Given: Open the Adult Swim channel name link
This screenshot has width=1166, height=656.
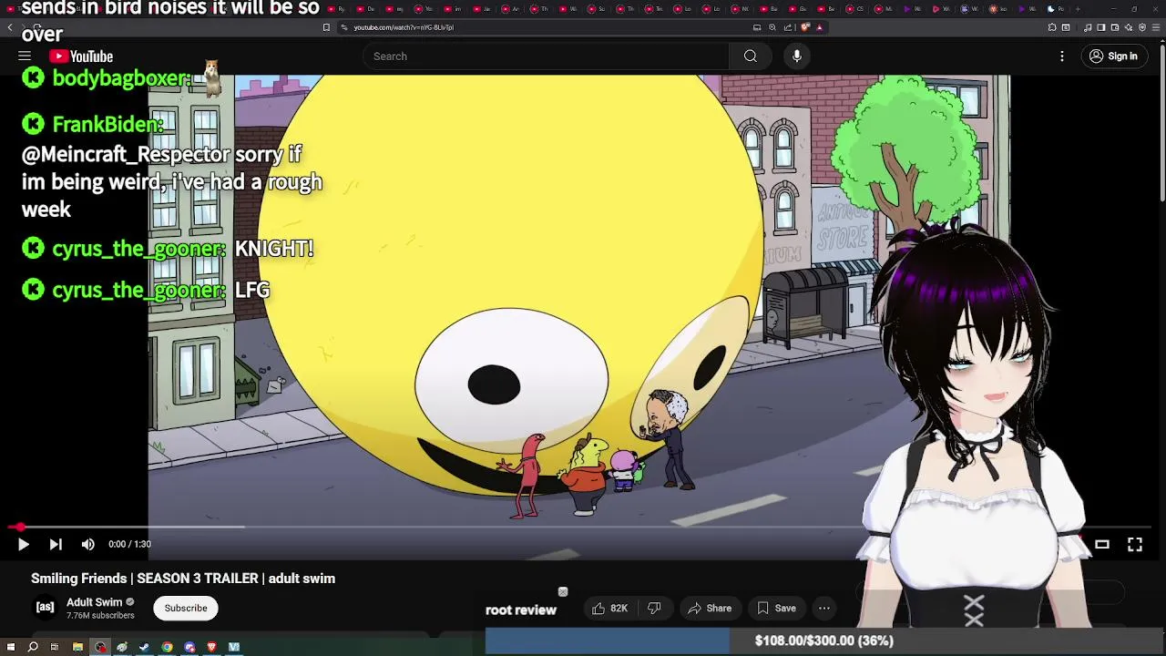Looking at the screenshot, I should click(x=94, y=602).
